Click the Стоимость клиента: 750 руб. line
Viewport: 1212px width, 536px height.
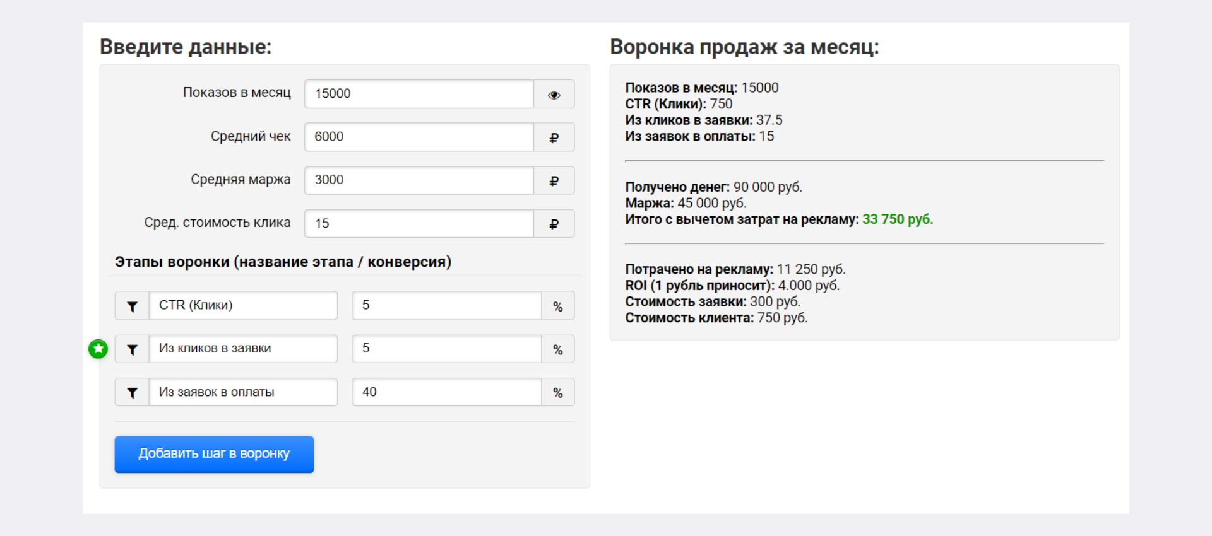click(x=716, y=318)
